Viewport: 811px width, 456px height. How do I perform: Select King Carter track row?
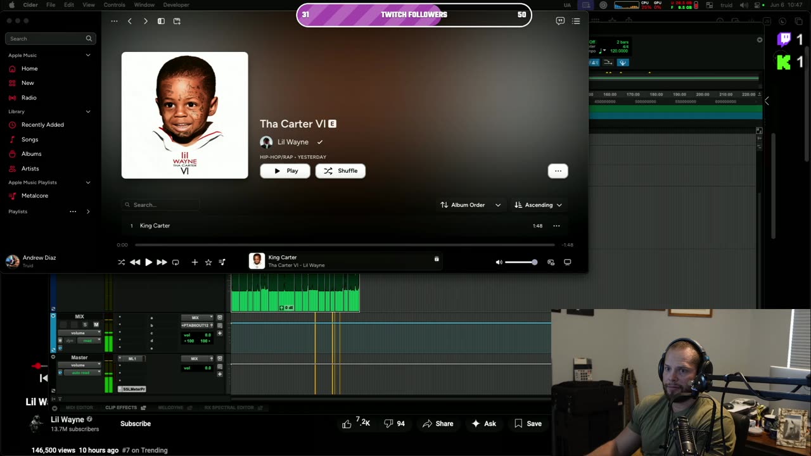coord(345,225)
